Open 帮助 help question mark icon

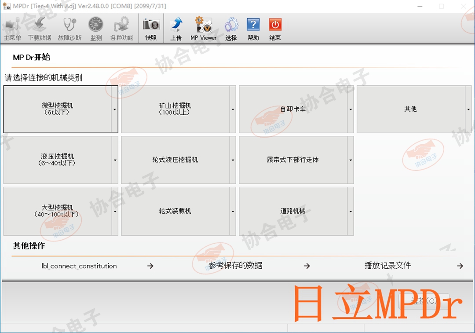tap(253, 29)
